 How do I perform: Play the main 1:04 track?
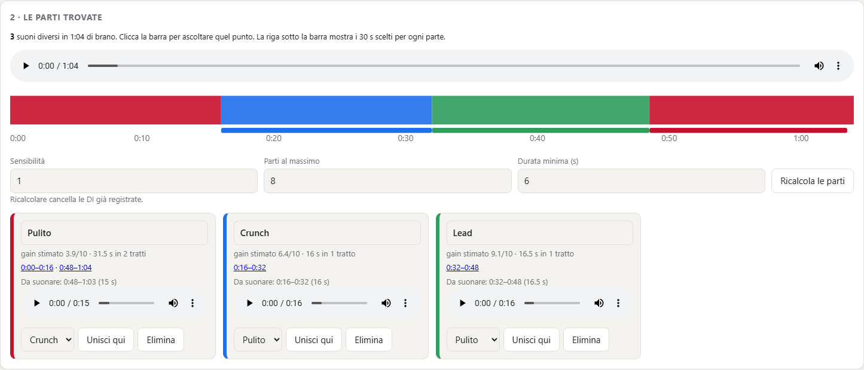tap(26, 66)
